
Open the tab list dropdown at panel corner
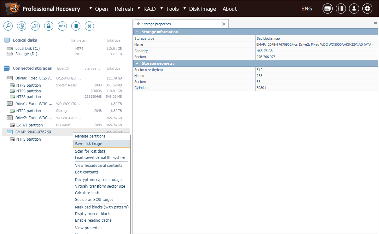pyautogui.click(x=376, y=24)
